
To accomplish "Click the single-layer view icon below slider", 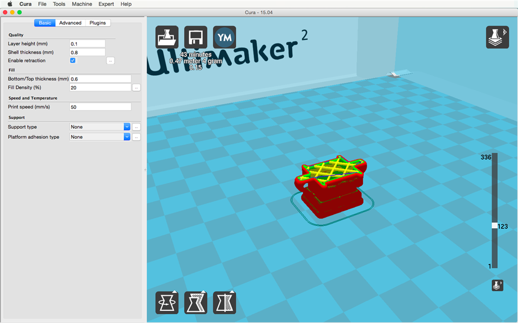I will coord(497,285).
